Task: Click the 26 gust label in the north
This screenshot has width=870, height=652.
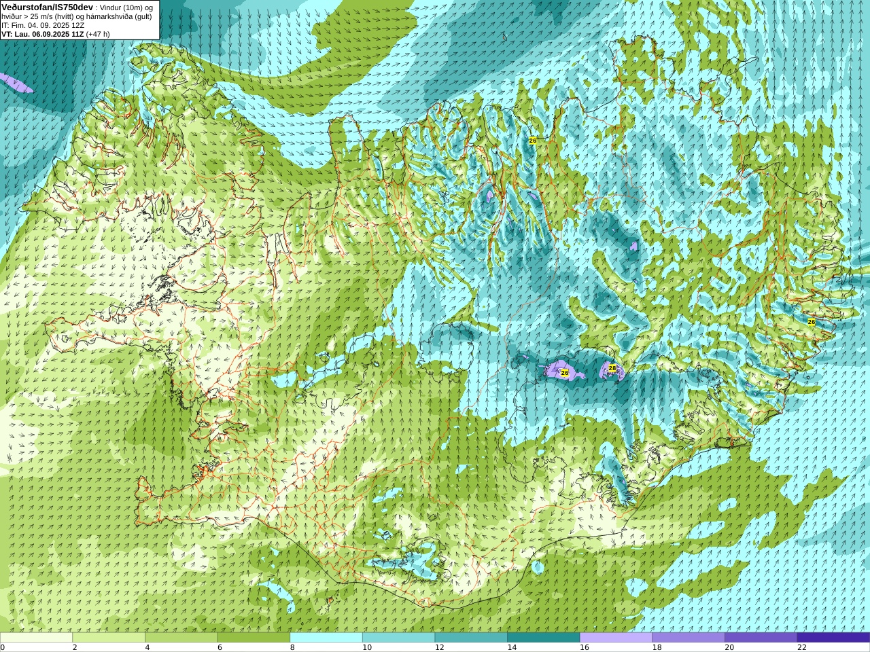Action: pos(532,141)
